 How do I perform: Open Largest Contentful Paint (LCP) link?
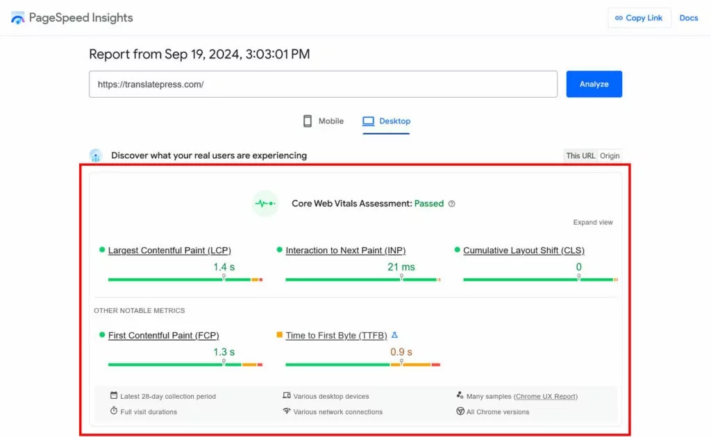(169, 250)
